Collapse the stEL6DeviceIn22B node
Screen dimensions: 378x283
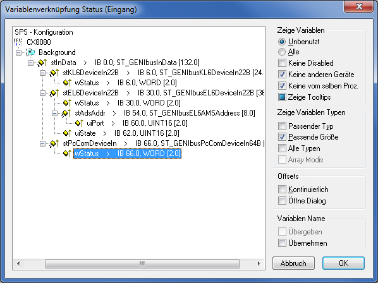coord(43,93)
